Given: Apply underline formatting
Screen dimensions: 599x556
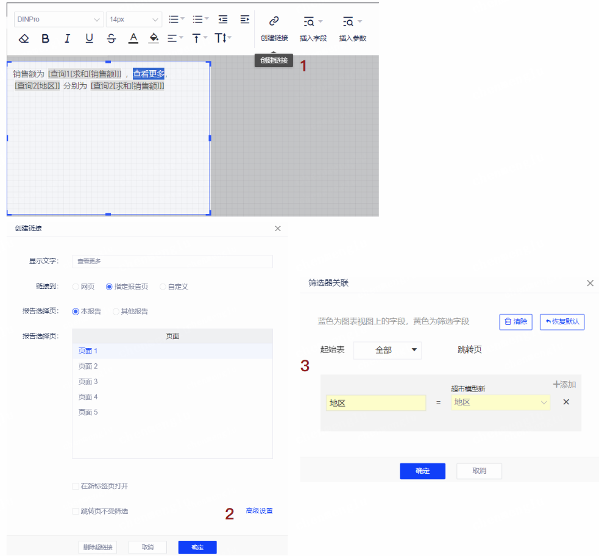Looking at the screenshot, I should coord(89,38).
